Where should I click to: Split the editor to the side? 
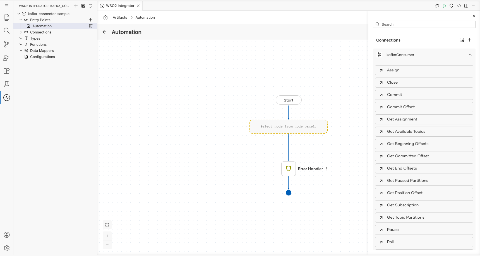(466, 6)
